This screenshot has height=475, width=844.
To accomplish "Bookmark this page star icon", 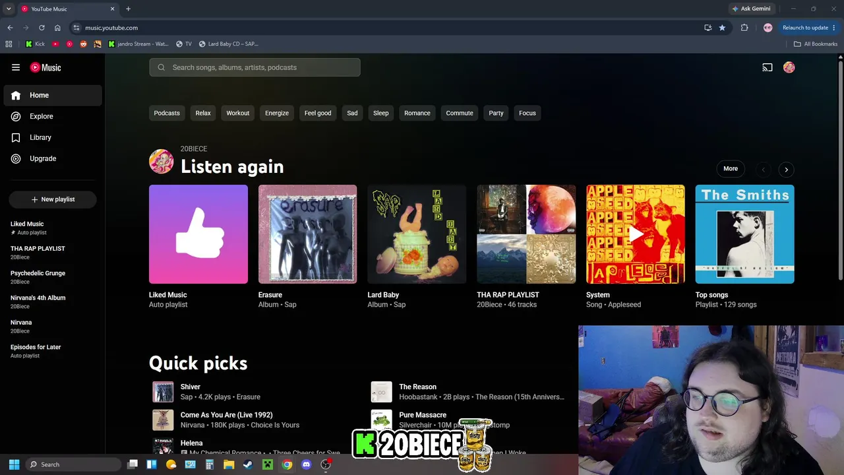I will coord(722,28).
